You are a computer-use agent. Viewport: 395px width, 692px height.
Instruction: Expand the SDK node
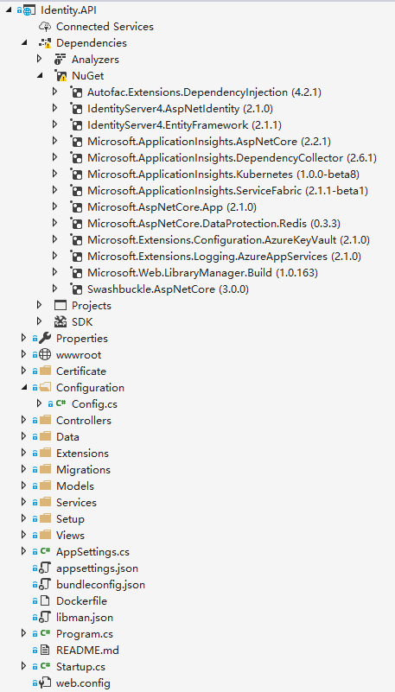[x=39, y=322]
